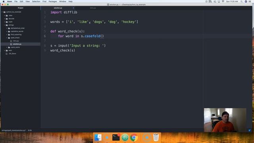Place cursor on 'import difflib' line
The width and height of the screenshot is (254, 143).
point(63,12)
